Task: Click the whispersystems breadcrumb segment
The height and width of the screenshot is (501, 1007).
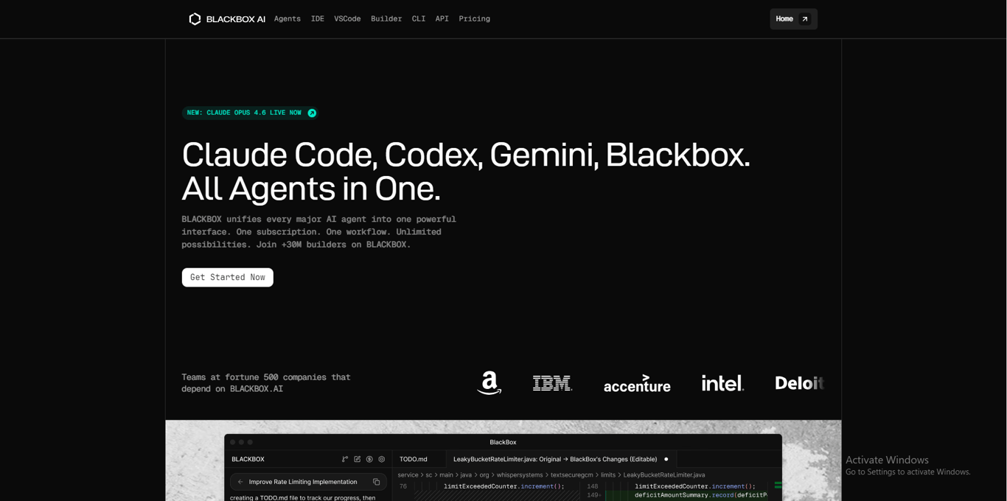Action: (x=520, y=475)
